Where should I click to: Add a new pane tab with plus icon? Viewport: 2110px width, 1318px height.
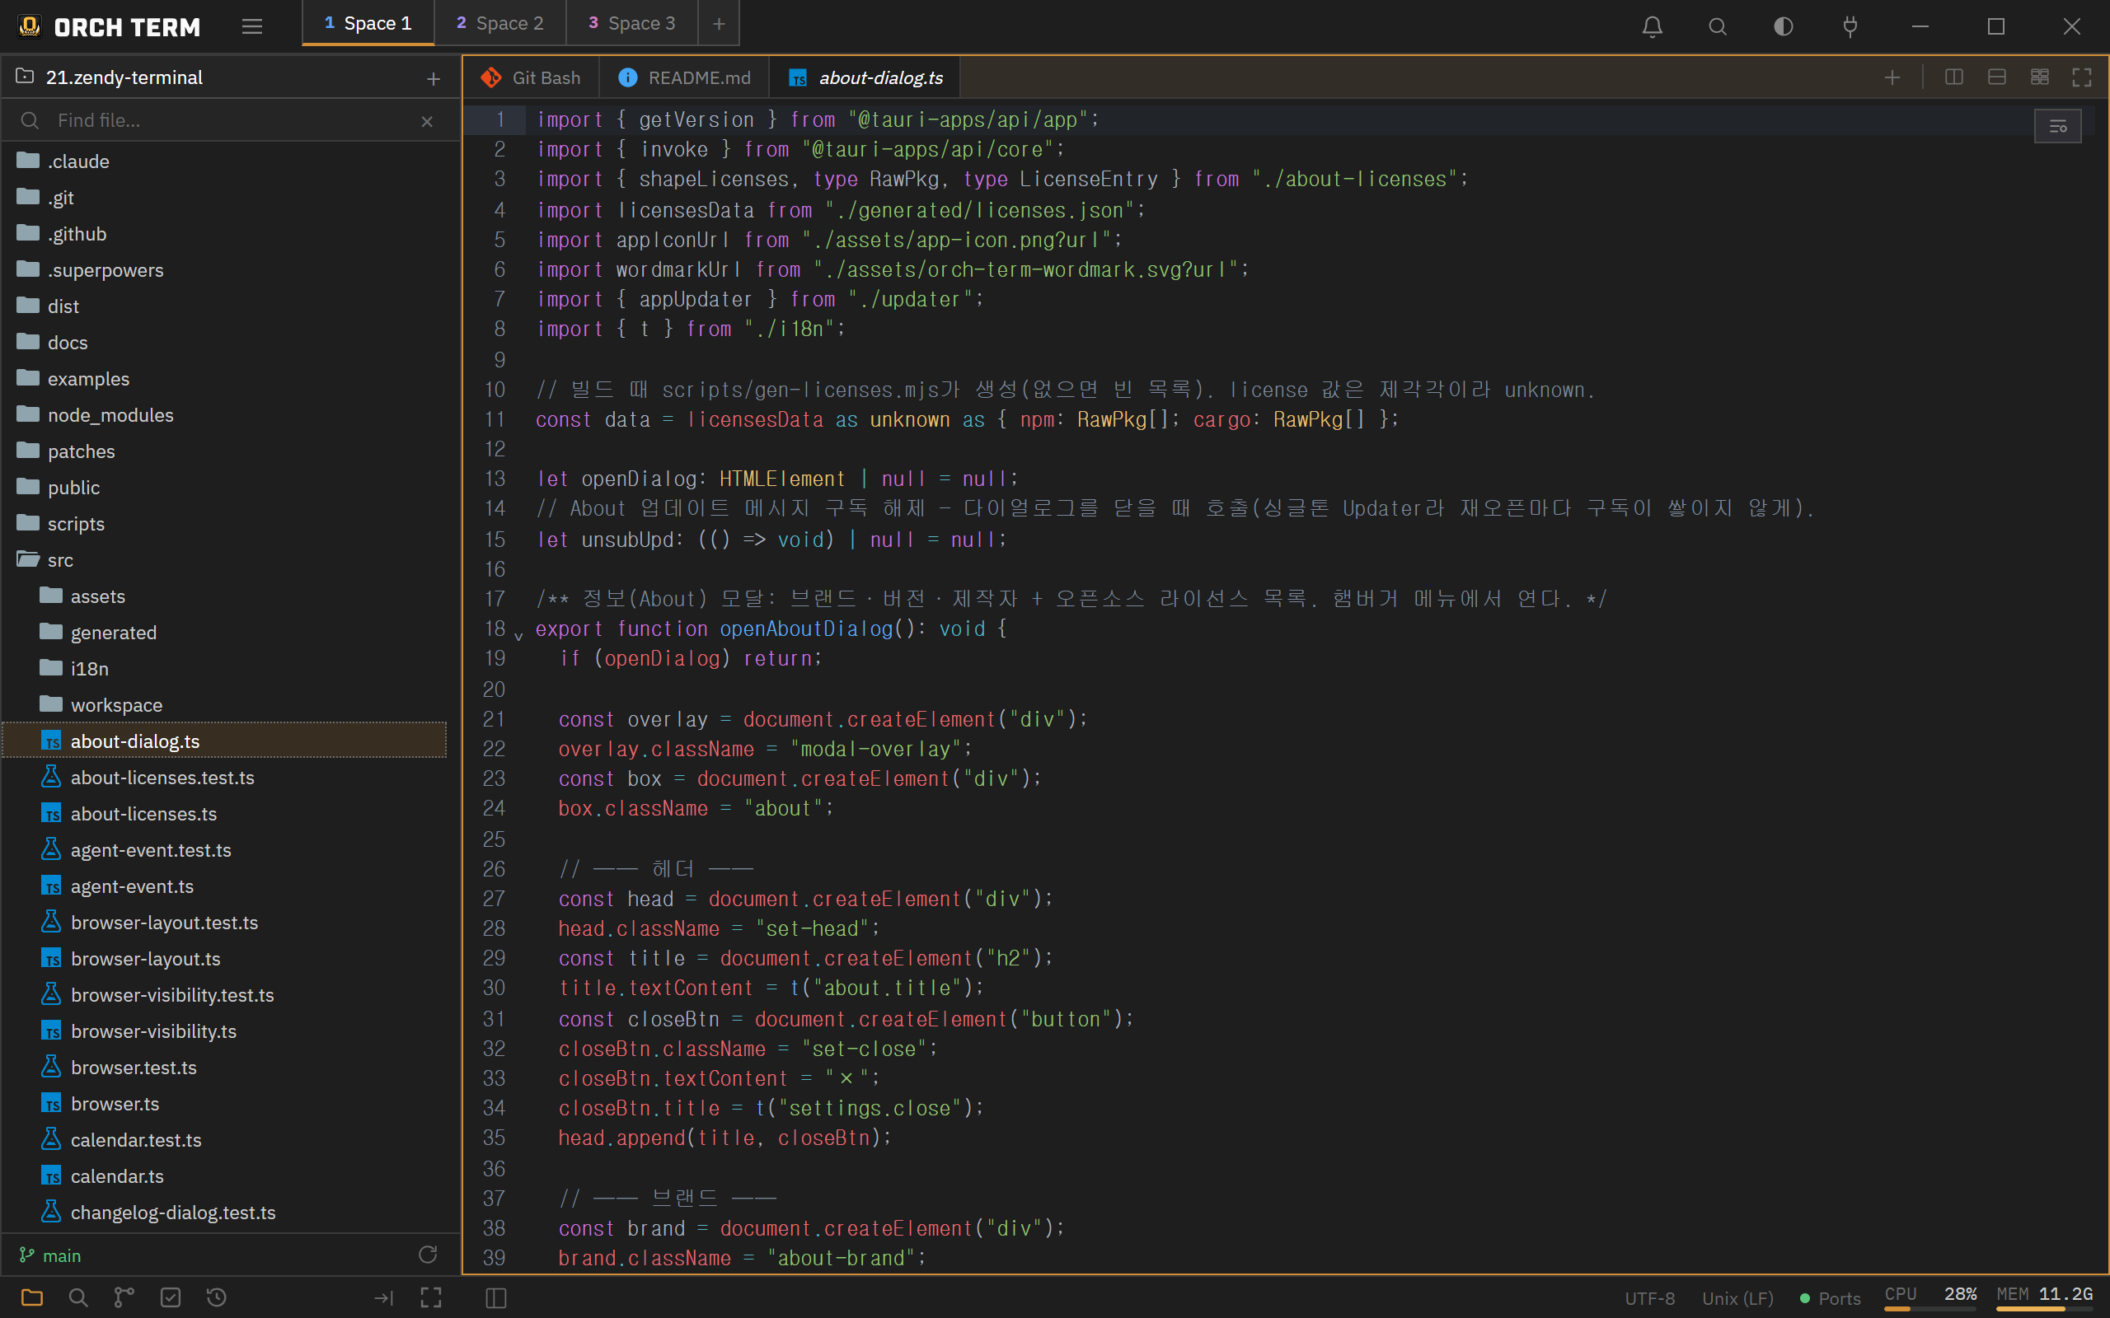pyautogui.click(x=1892, y=77)
